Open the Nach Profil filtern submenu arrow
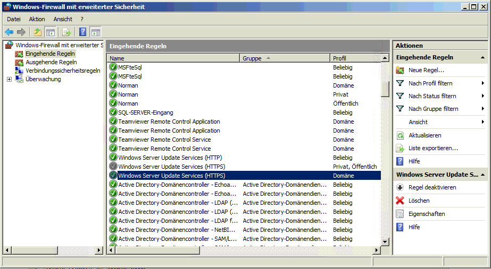This screenshot has width=491, height=269. tap(482, 83)
